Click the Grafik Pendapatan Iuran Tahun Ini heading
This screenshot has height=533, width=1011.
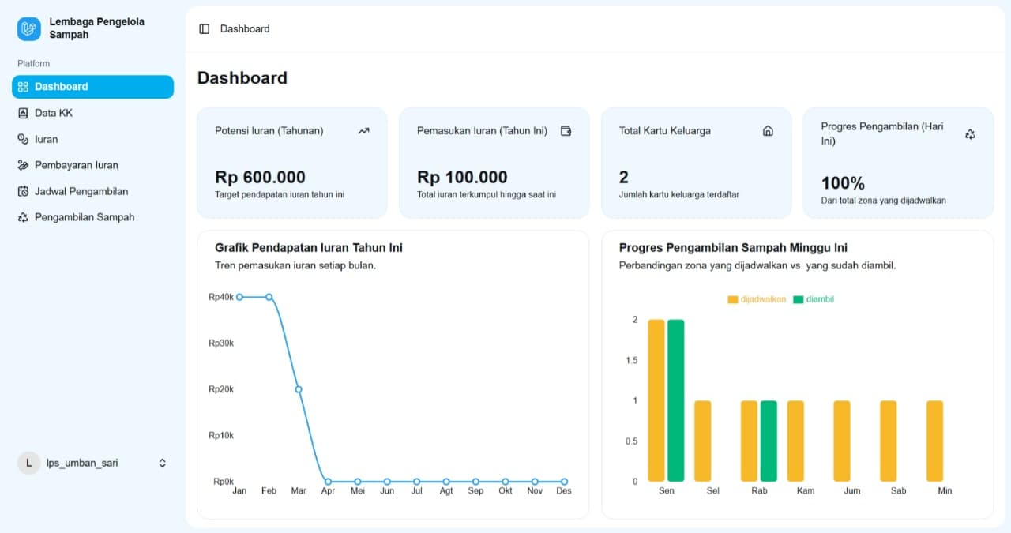click(x=309, y=248)
